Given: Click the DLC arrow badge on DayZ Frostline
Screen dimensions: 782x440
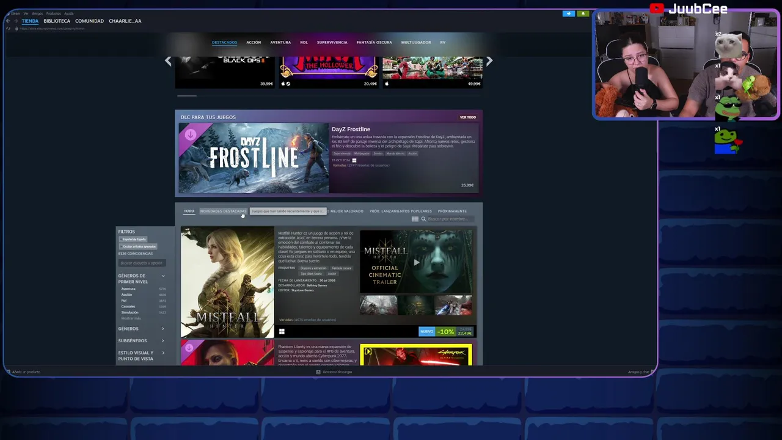Looking at the screenshot, I should click(x=190, y=134).
